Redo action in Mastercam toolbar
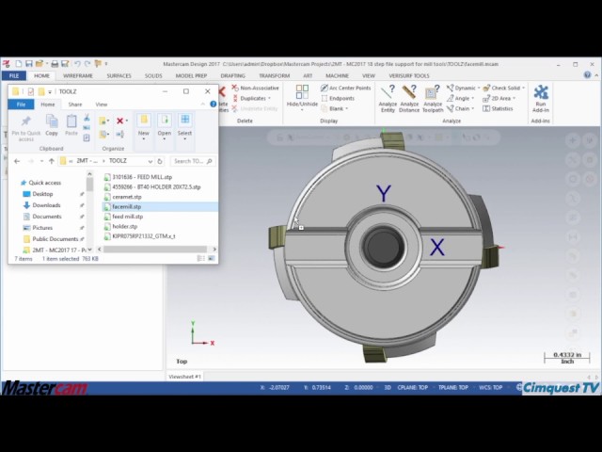Viewport: 602px width, 452px height. 87,64
